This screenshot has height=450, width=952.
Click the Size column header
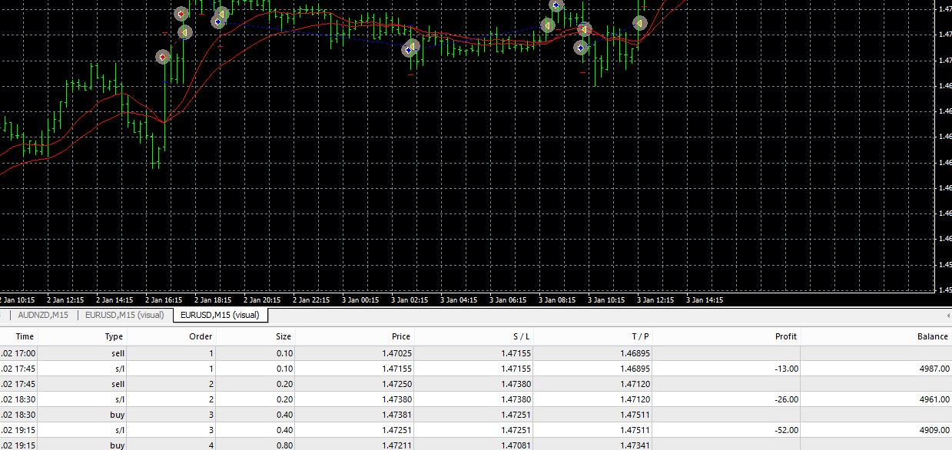point(284,336)
